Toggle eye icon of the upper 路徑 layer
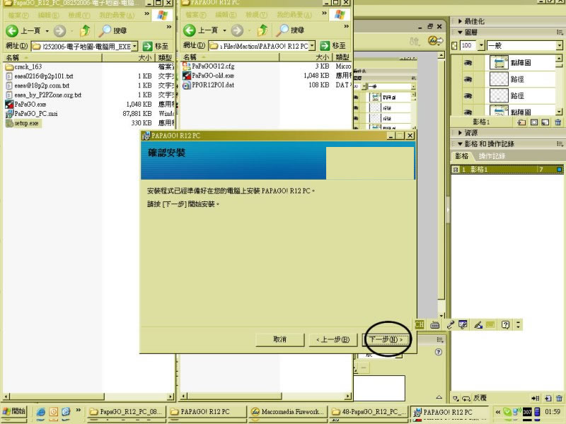This screenshot has height=424, width=566. 468,79
